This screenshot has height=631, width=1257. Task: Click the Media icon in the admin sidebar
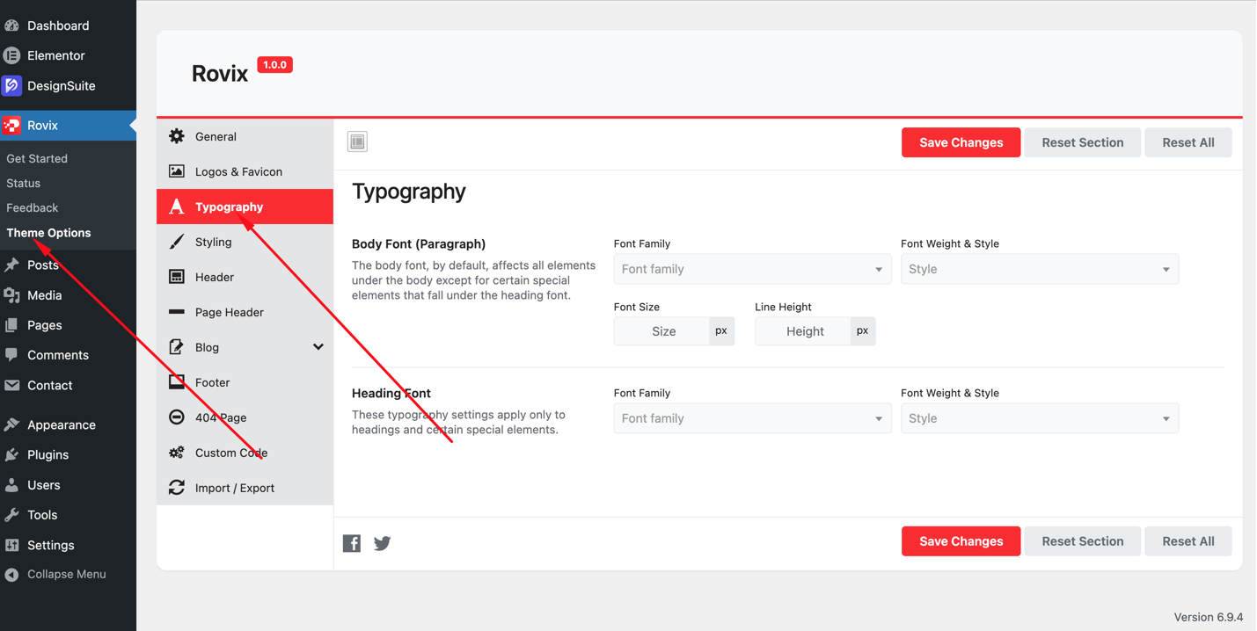pos(12,295)
